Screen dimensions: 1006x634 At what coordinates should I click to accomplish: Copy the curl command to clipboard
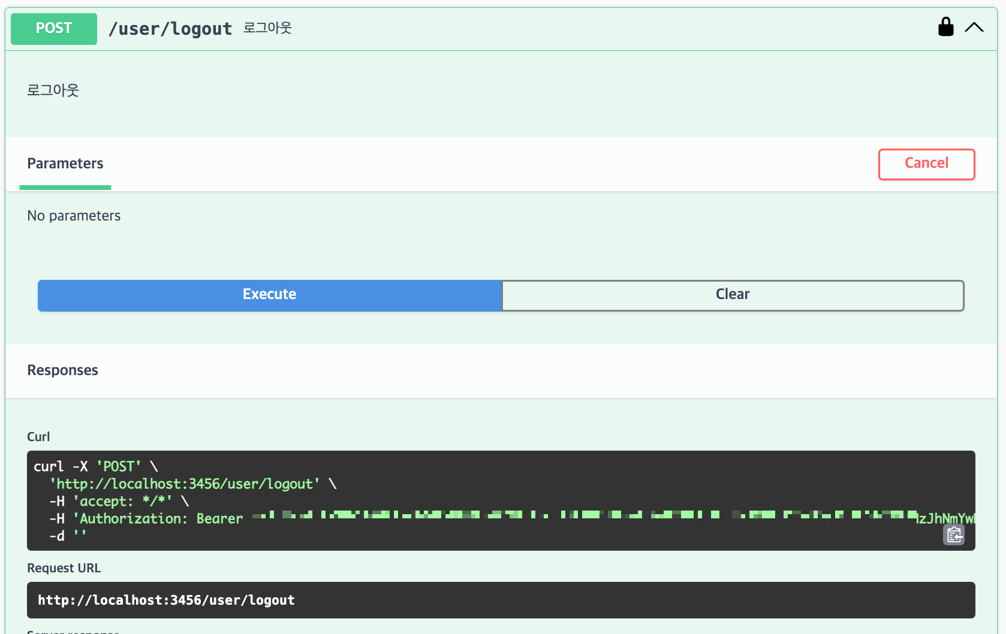[x=954, y=535]
